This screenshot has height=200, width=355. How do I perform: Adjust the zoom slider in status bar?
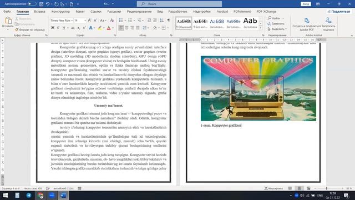click(327, 188)
